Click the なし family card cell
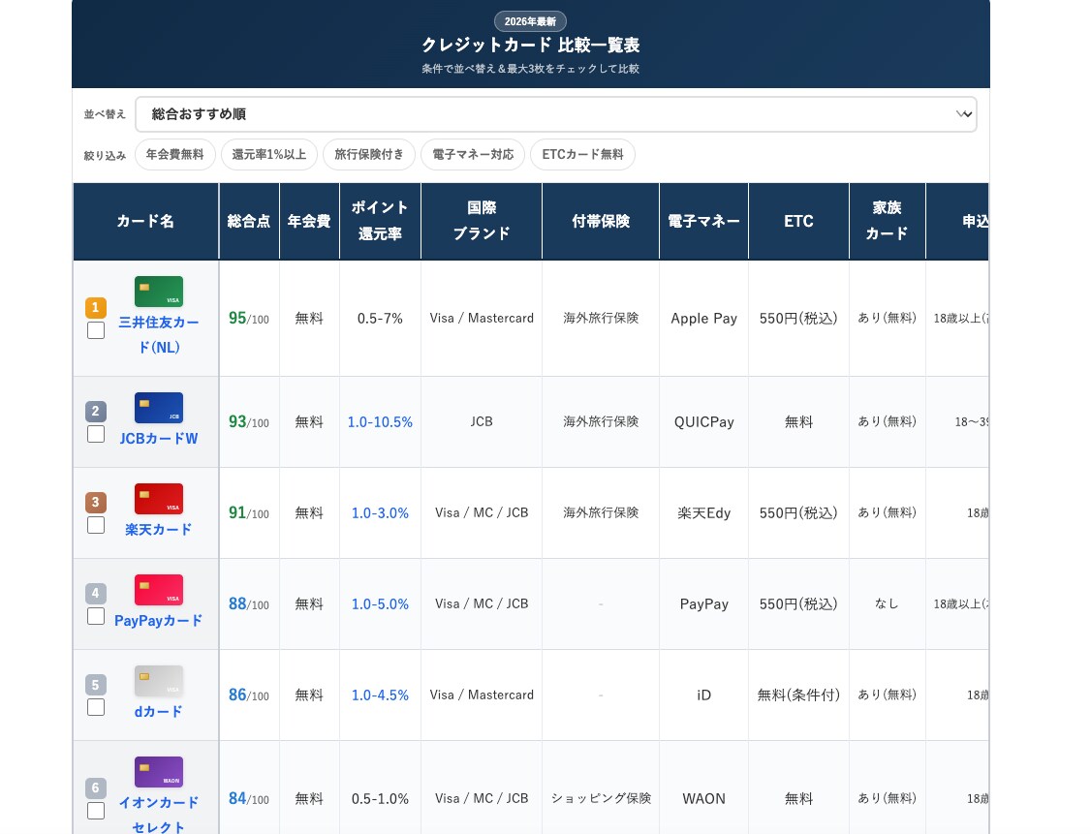Screen dimensions: 1091x834 (888, 604)
